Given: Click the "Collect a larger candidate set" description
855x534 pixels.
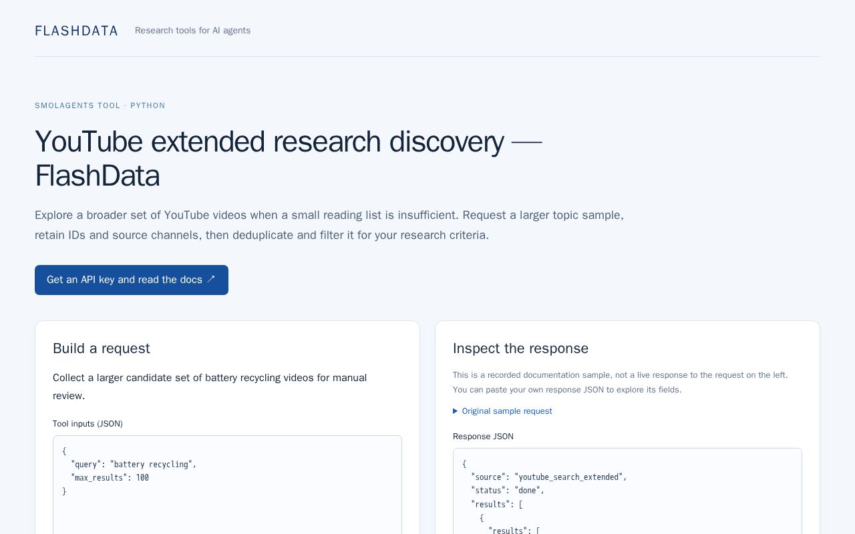Looking at the screenshot, I should point(210,386).
